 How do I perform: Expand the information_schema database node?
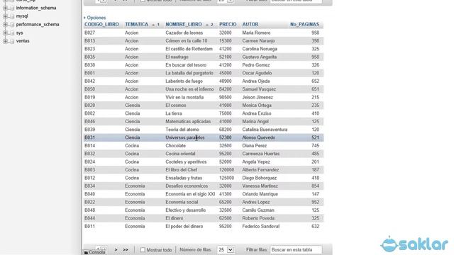[x=5, y=8]
